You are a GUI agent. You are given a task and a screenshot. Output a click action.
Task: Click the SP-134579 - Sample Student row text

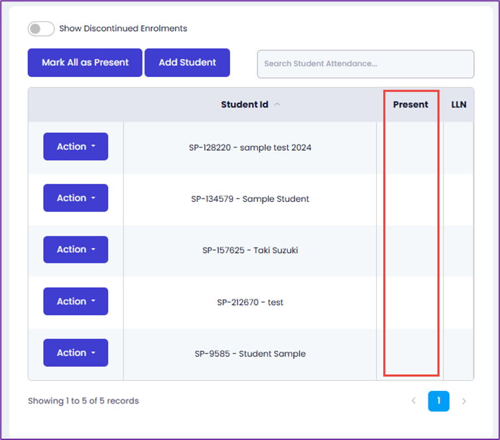(250, 199)
